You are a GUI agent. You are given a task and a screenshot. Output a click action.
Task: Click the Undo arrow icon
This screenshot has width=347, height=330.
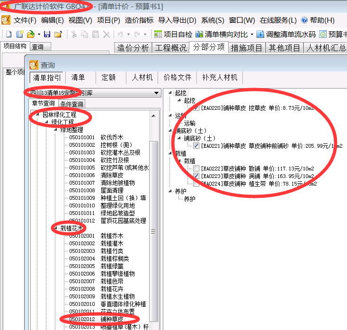click(120, 34)
